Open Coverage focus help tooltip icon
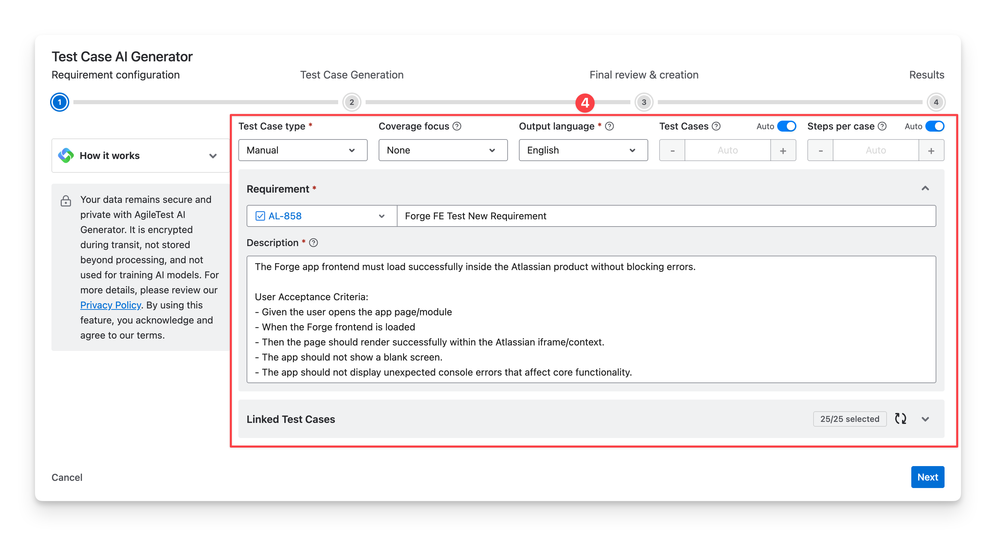996x536 pixels. (457, 126)
